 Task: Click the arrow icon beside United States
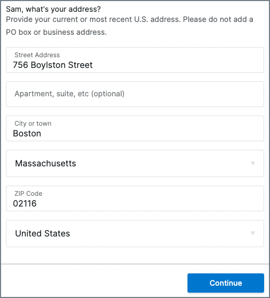coord(253,233)
